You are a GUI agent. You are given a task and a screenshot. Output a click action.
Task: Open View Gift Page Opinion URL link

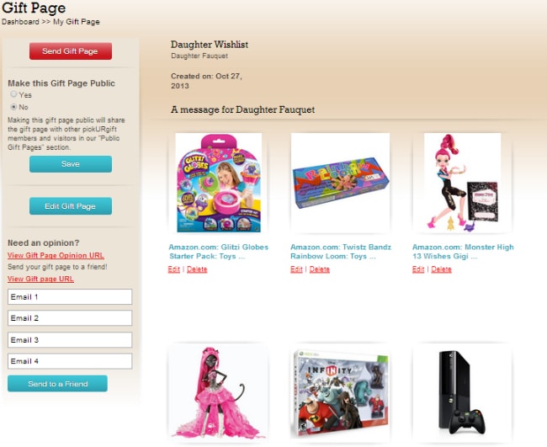coord(56,255)
